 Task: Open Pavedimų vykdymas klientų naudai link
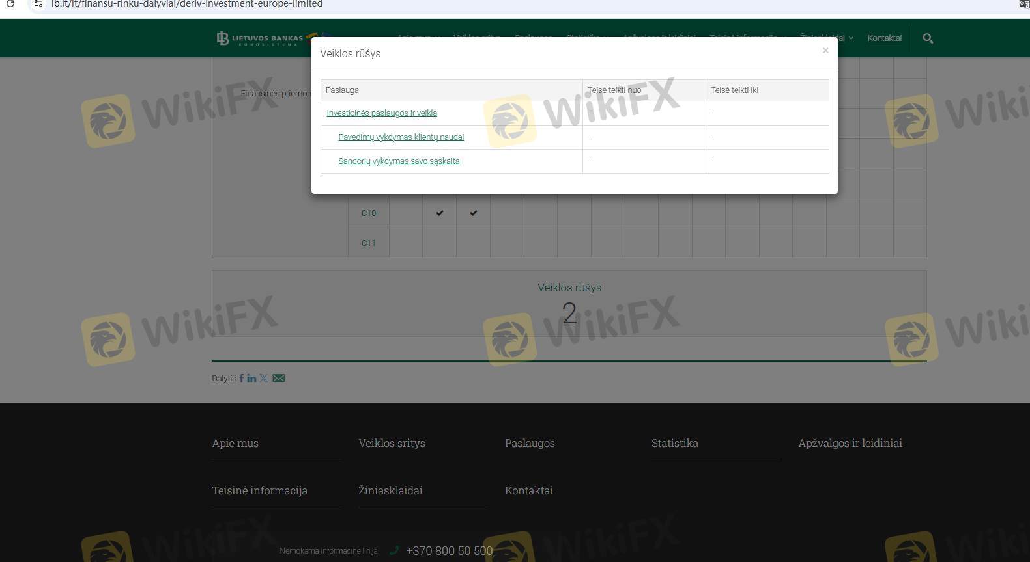(x=401, y=137)
